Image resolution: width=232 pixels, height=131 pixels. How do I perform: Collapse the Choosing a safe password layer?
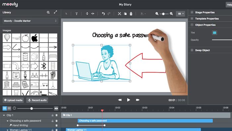click(x=7, y=121)
